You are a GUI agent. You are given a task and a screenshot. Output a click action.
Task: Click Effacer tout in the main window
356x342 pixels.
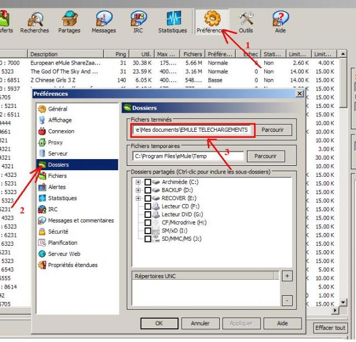click(330, 328)
